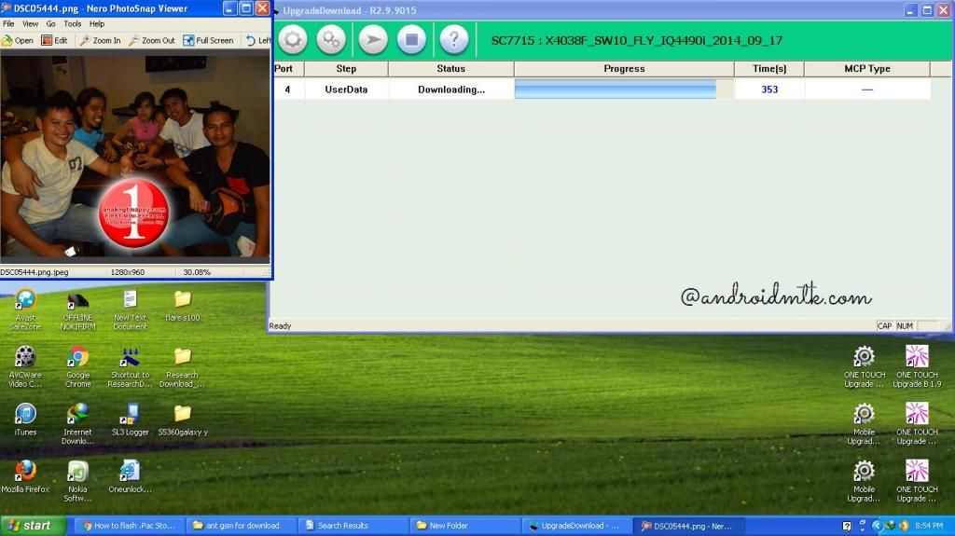Screen dimensions: 955x536
Task: Open the Settings double-gear icon
Action: (x=331, y=40)
